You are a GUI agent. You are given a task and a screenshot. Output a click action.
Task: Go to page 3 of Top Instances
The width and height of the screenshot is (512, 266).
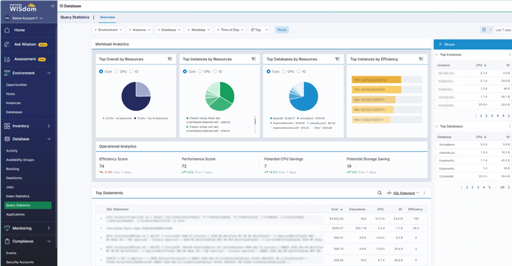(492, 115)
